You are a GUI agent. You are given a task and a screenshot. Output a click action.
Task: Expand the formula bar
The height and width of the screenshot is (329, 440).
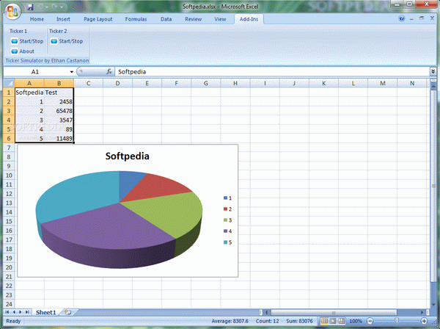(x=433, y=72)
